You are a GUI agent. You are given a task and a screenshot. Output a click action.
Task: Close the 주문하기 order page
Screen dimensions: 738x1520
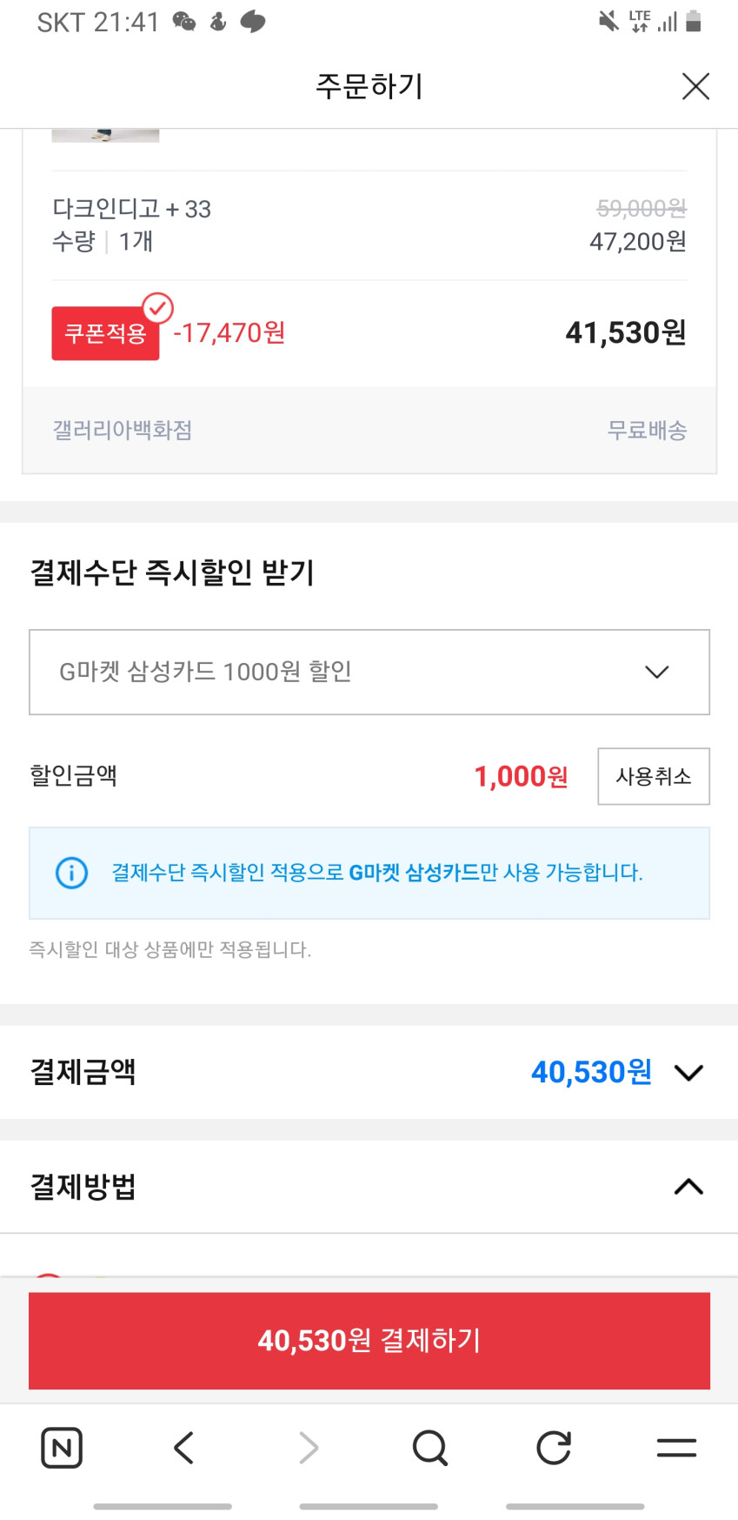tap(695, 86)
